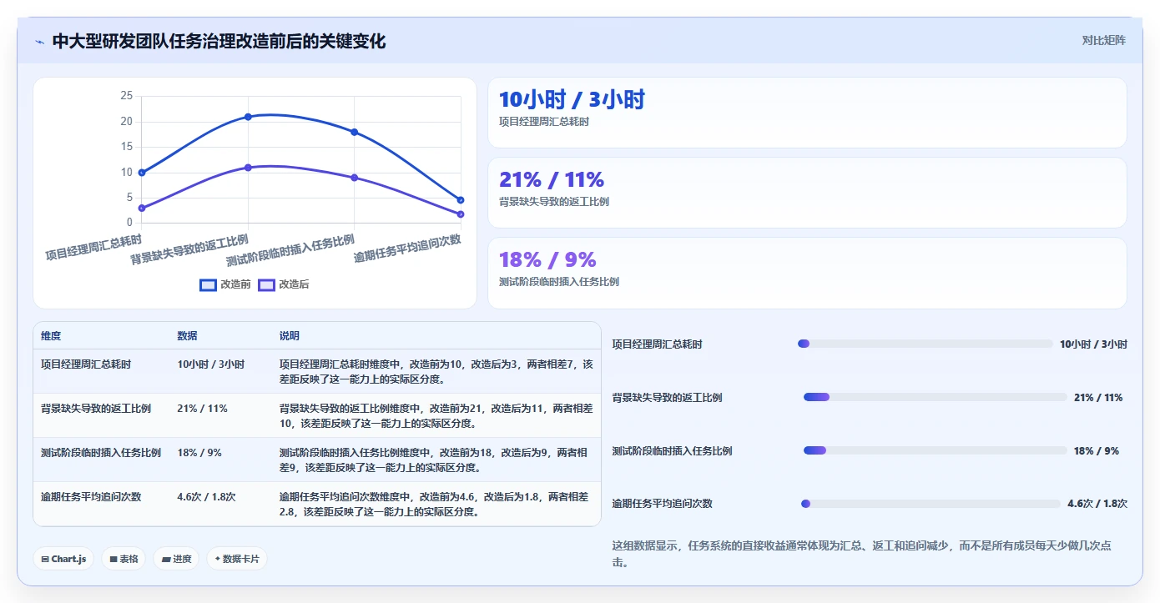Screen dimensions: 1160x603
Task: Click the blue logo icon beside the title
Action: click(x=39, y=42)
